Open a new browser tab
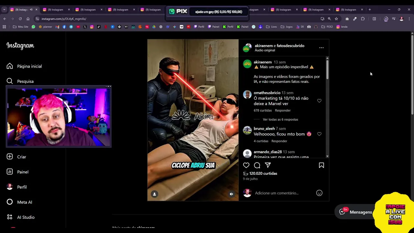414x233 pixels. pyautogui.click(x=370, y=10)
